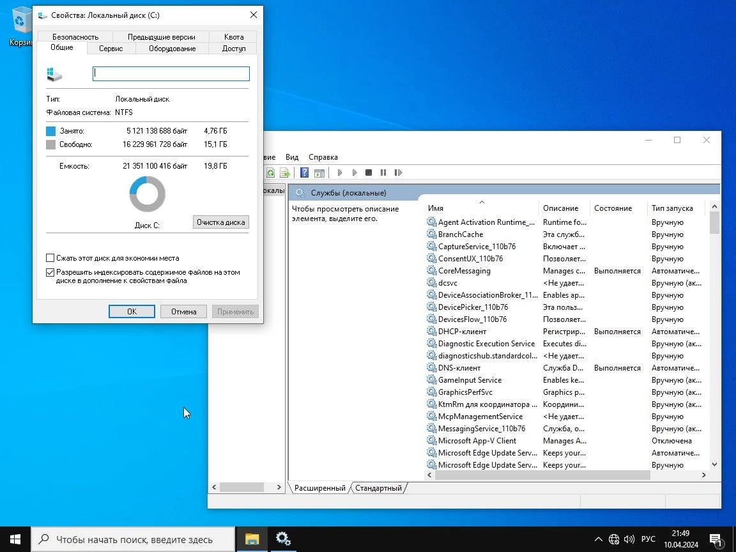The width and height of the screenshot is (736, 552).
Task: Select the Расширенный view tab
Action: (319, 488)
